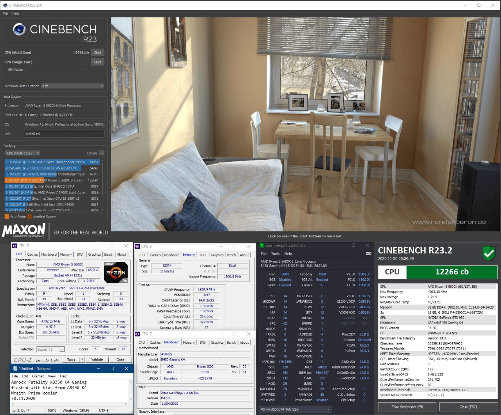501x415 pixels.
Task: Open CPU tab in CPU-Z Mainboard window
Action: point(142,343)
